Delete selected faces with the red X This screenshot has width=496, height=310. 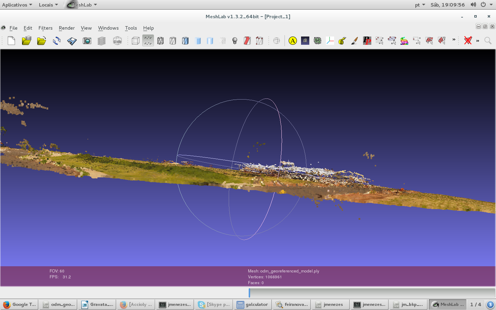click(468, 41)
